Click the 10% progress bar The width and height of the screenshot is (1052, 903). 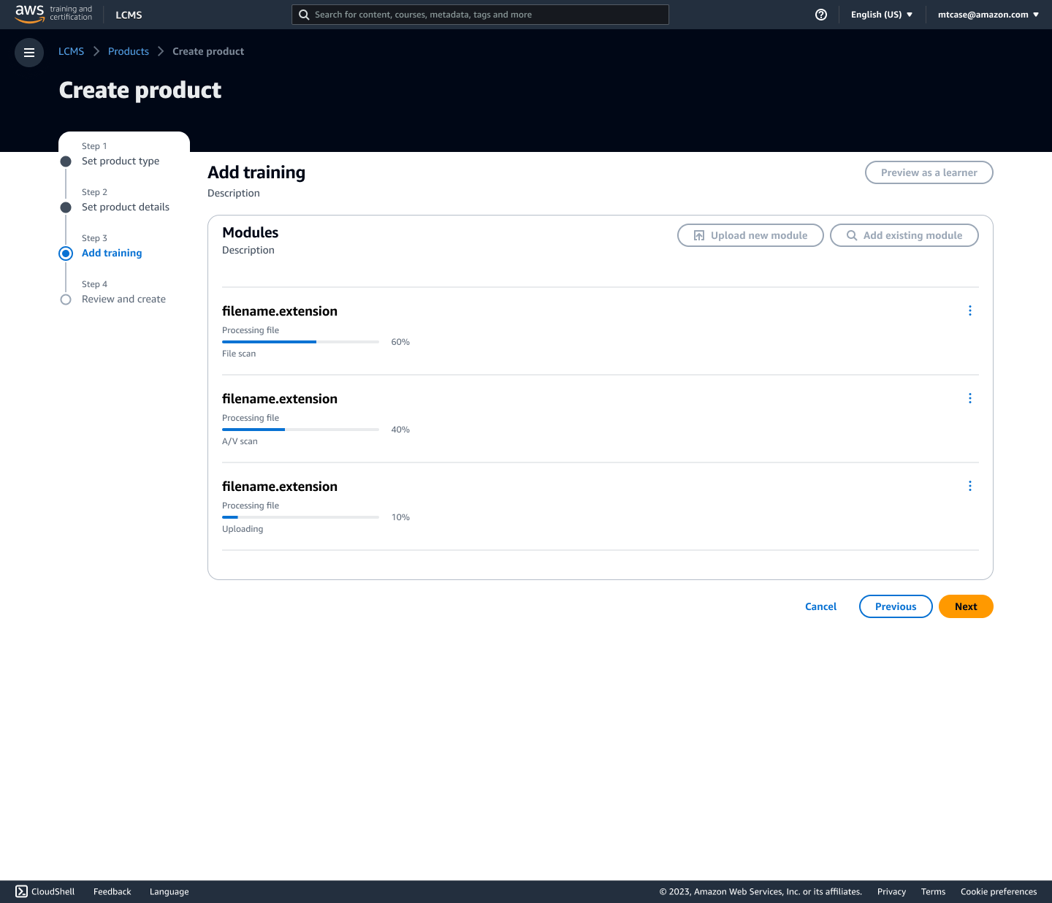pyautogui.click(x=300, y=517)
